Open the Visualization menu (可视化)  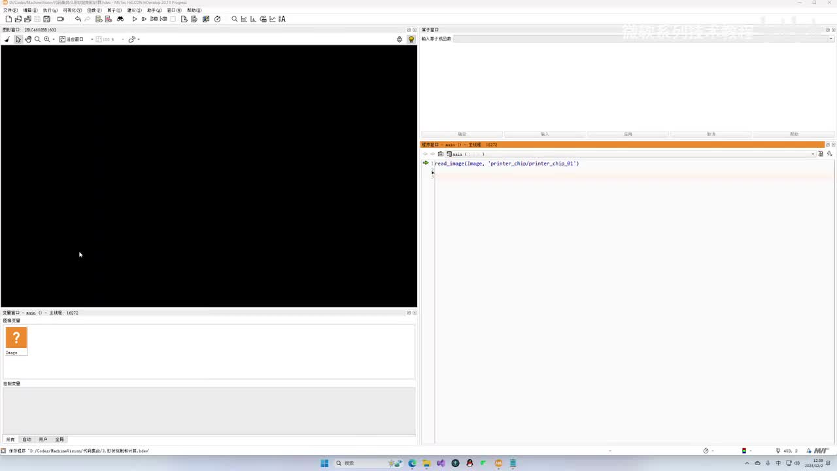coord(72,10)
